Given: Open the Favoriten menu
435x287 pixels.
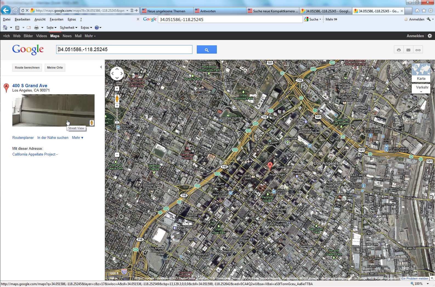Looking at the screenshot, I should (x=56, y=19).
